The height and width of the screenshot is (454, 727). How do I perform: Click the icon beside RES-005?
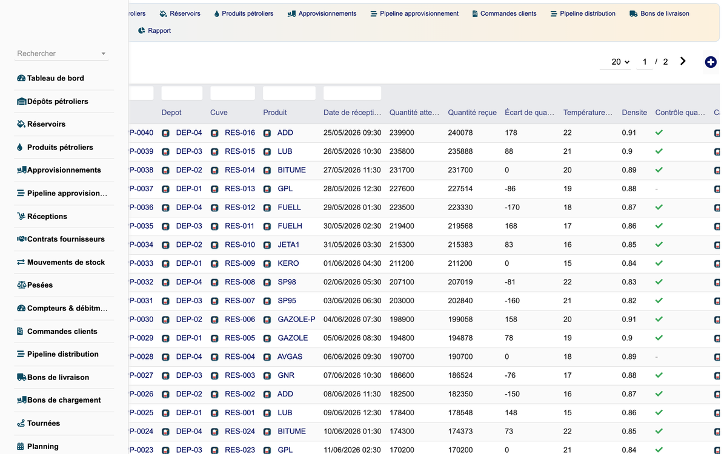pyautogui.click(x=214, y=338)
